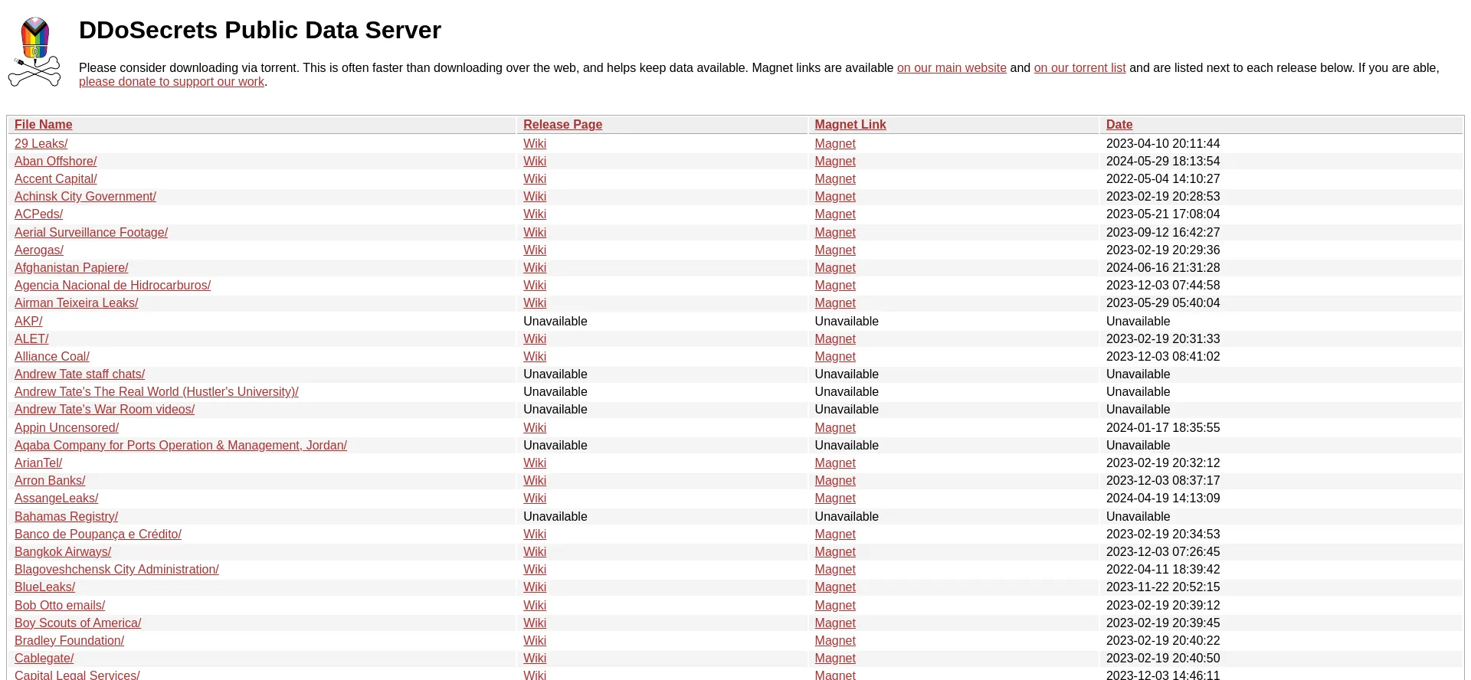Click Magnet link for Airman Teixeira Leaks
This screenshot has height=680, width=1471.
835,302
